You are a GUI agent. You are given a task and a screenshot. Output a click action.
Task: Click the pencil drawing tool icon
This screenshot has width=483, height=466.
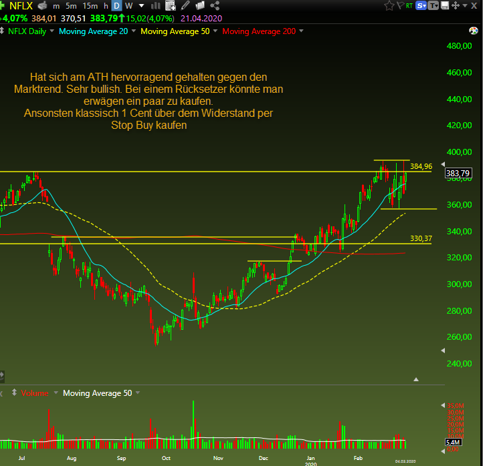coord(185,5)
